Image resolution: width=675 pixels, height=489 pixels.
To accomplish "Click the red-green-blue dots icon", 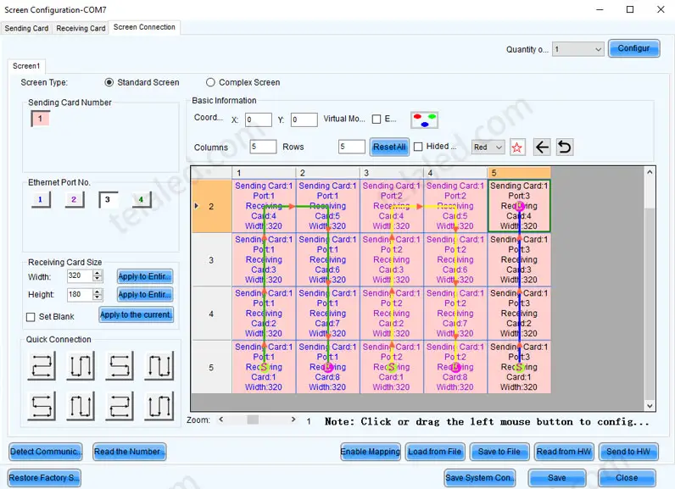I will [425, 120].
